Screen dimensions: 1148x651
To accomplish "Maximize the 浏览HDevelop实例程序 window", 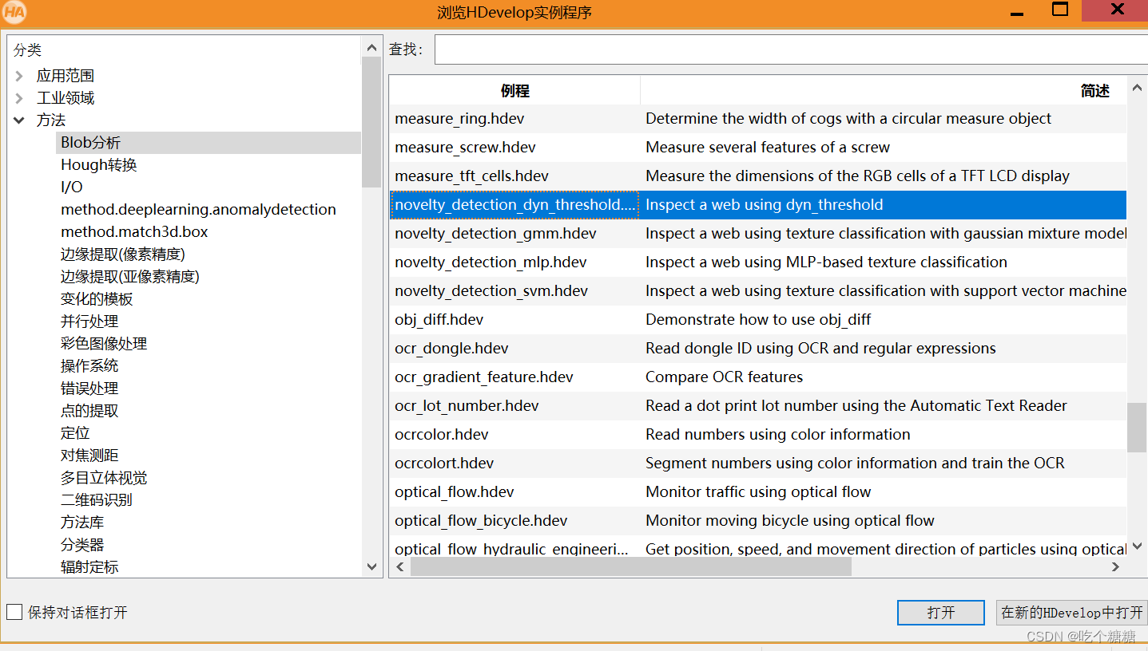I will [1060, 10].
